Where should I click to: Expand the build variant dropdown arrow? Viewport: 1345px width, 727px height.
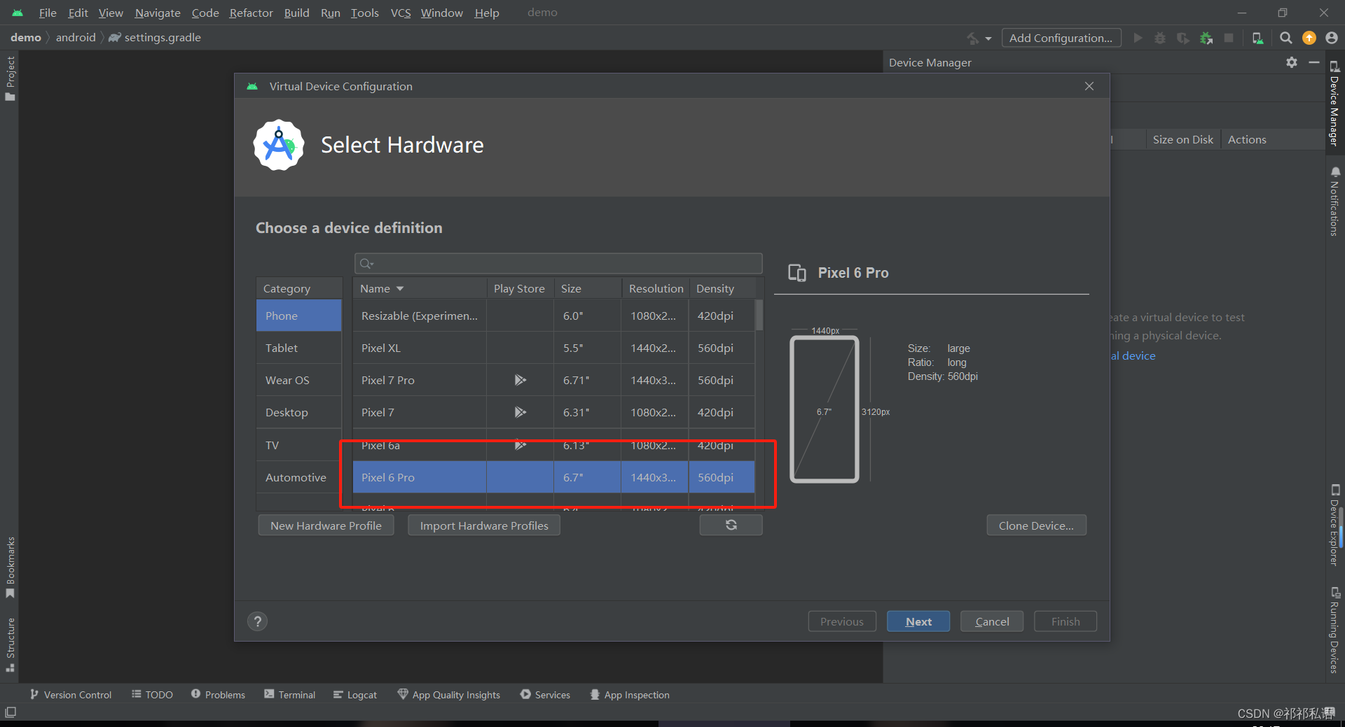point(988,38)
